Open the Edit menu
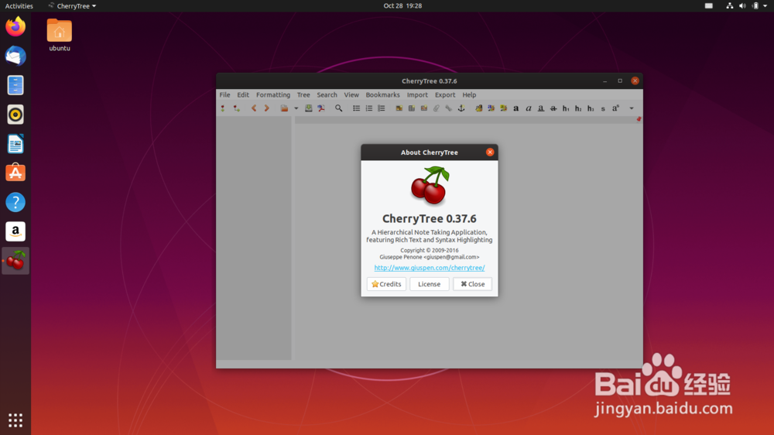 243,94
